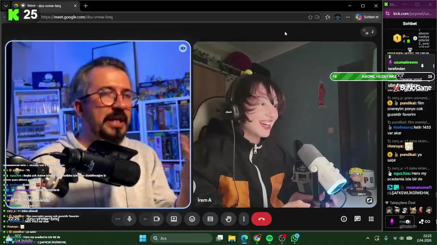Open Meet more options vertical dots
Viewport: 437px width, 245px height.
point(244,219)
